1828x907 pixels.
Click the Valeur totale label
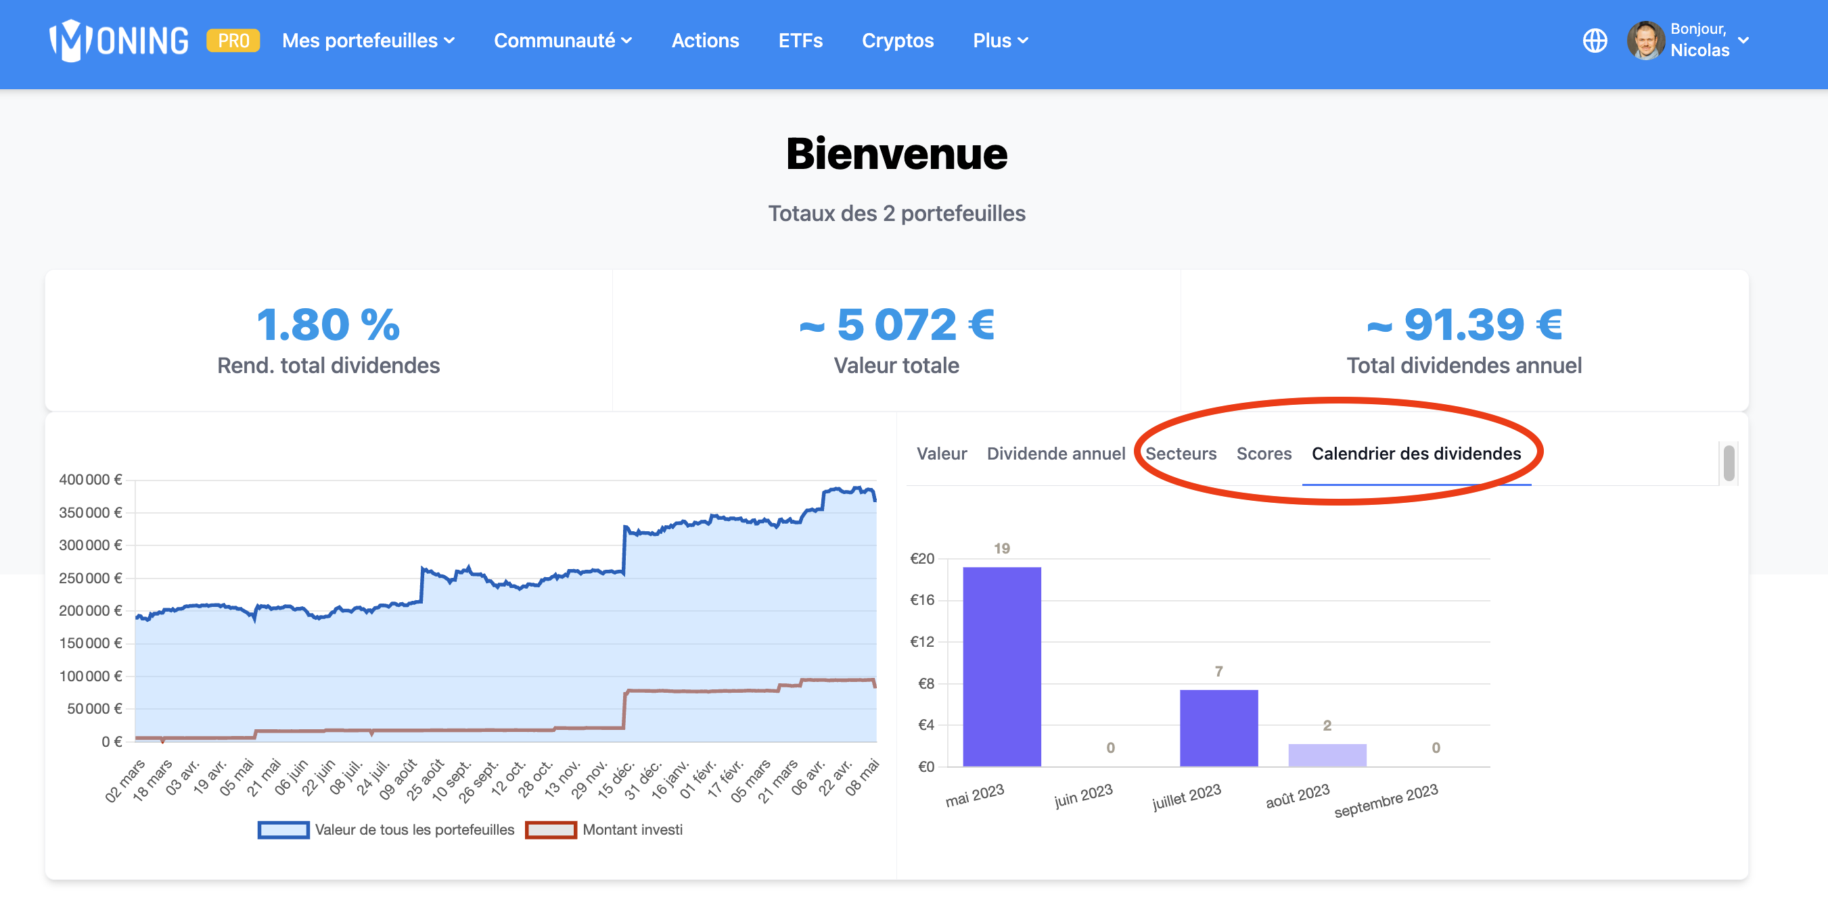tap(896, 365)
